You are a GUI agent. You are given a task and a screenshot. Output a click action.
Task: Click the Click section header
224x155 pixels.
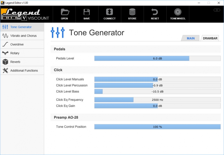pyautogui.click(x=136, y=70)
